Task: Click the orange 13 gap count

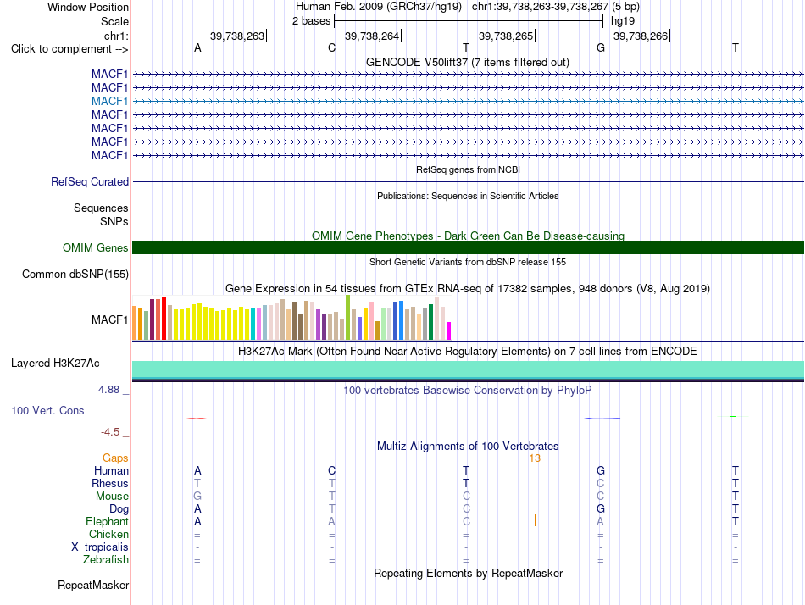Action: click(x=535, y=458)
